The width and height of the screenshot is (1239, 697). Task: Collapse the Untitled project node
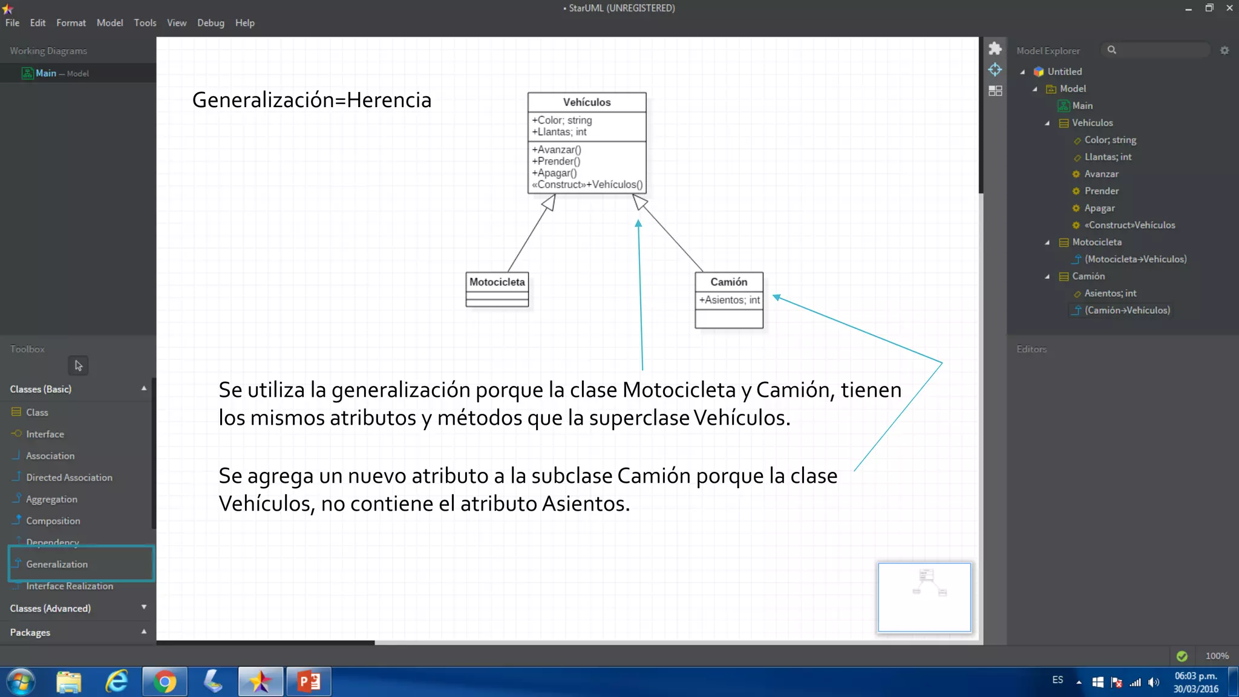tap(1022, 72)
